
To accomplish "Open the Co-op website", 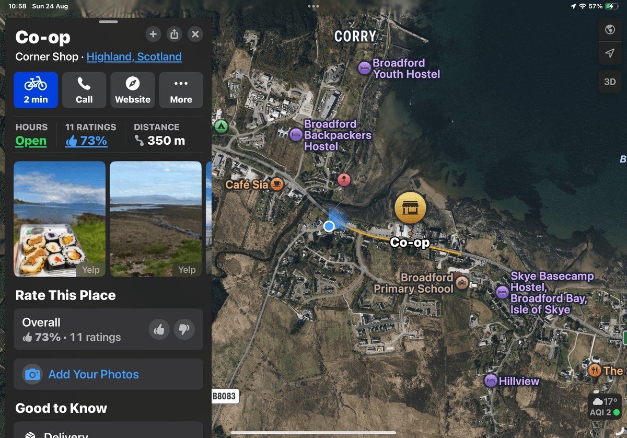I will [133, 90].
